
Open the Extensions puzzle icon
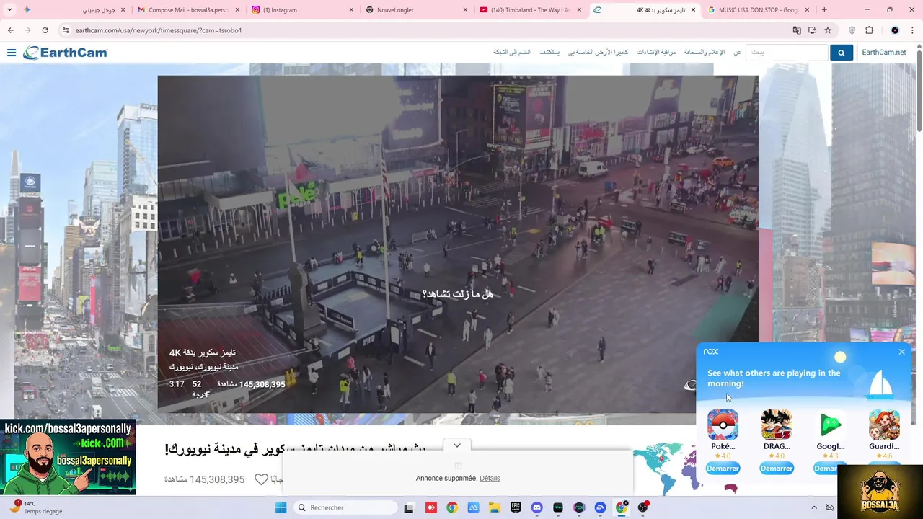(869, 30)
